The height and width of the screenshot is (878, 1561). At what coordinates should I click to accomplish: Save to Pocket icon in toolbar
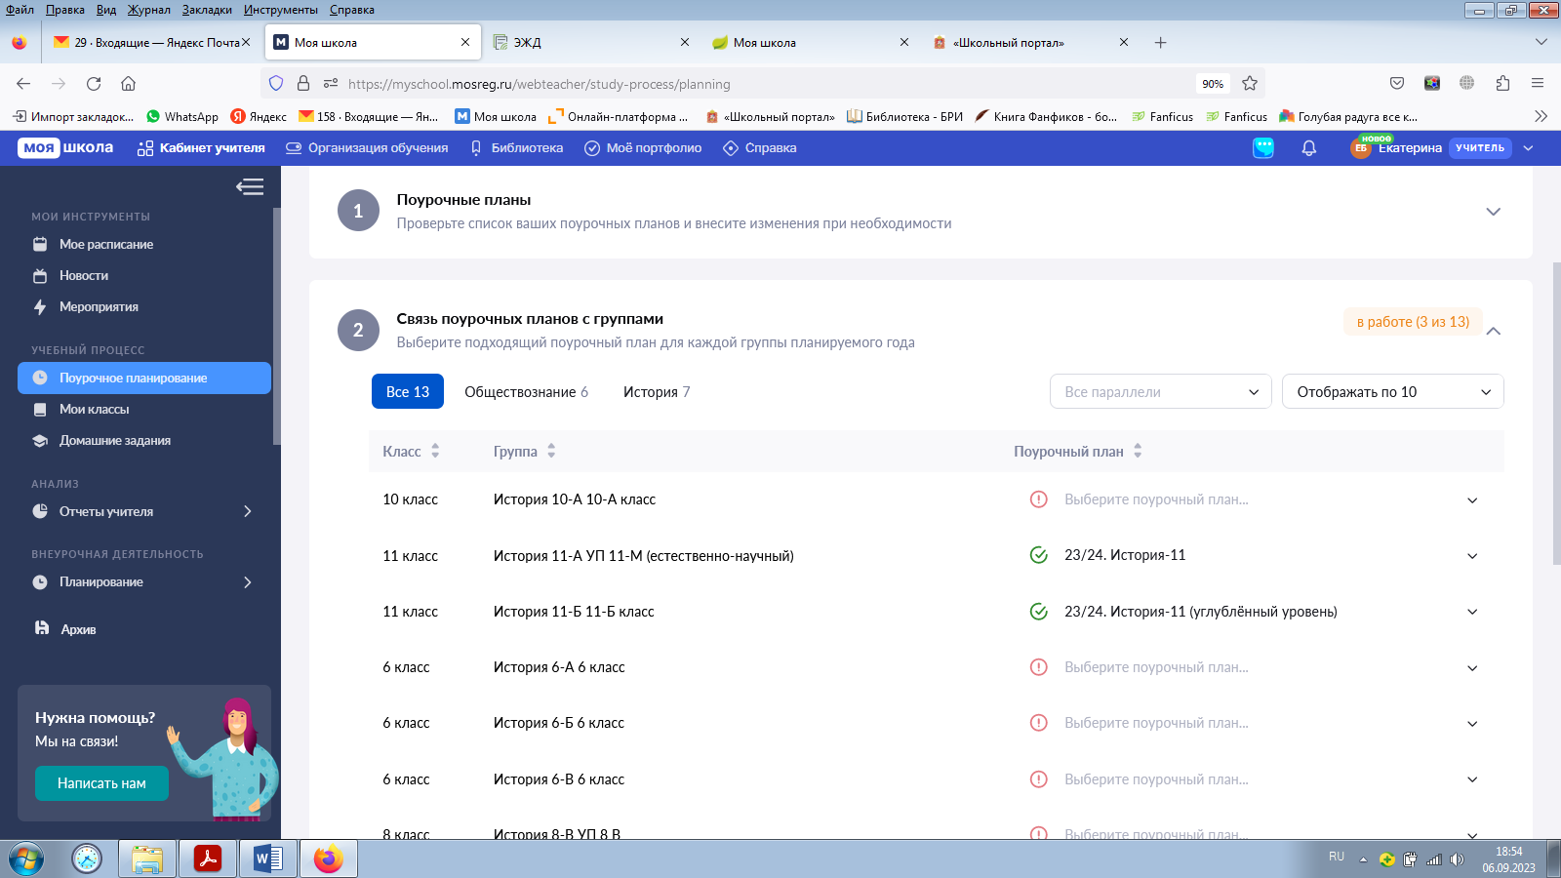[x=1397, y=84]
